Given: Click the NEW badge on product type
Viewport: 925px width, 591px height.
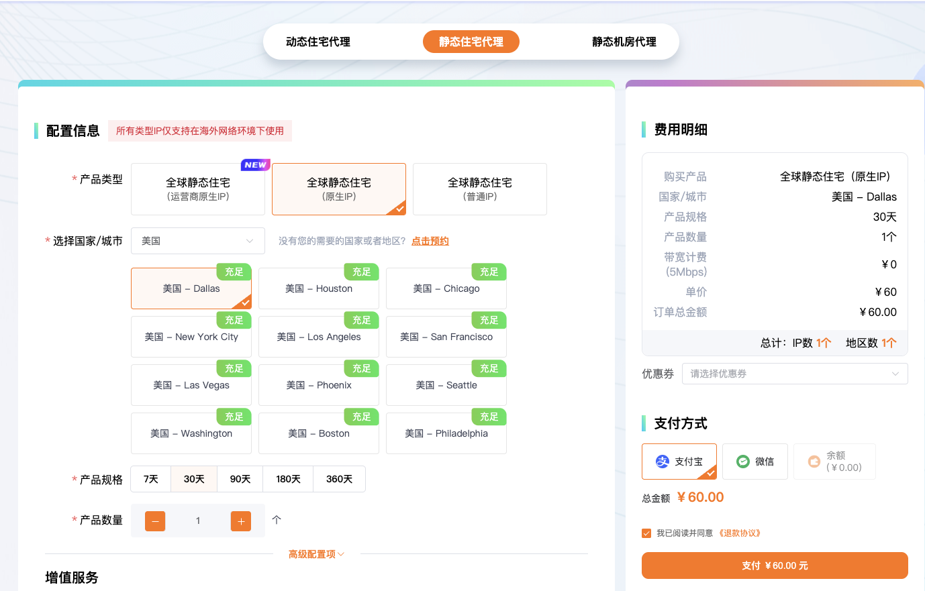Looking at the screenshot, I should pyautogui.click(x=256, y=165).
